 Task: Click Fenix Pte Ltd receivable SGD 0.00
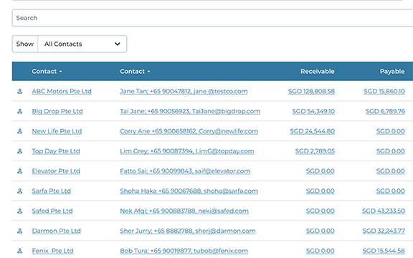321,251
